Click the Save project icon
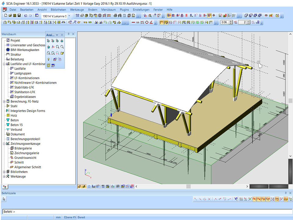The height and width of the screenshot is (220, 293). pyautogui.click(x=19, y=16)
